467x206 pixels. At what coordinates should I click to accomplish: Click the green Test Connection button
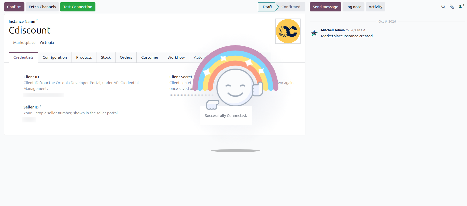click(x=78, y=7)
